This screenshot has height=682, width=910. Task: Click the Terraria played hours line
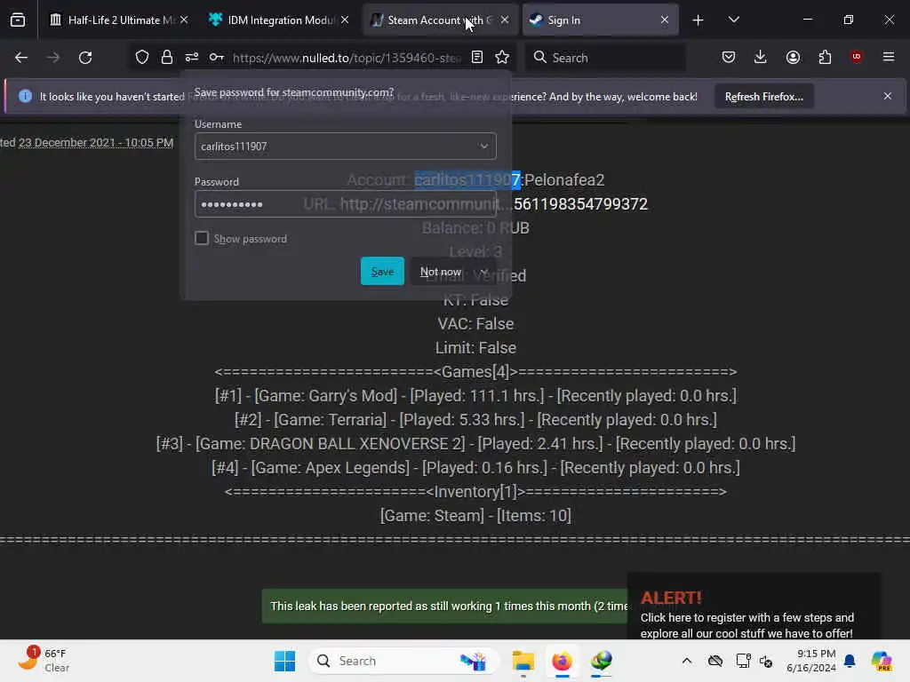click(475, 419)
